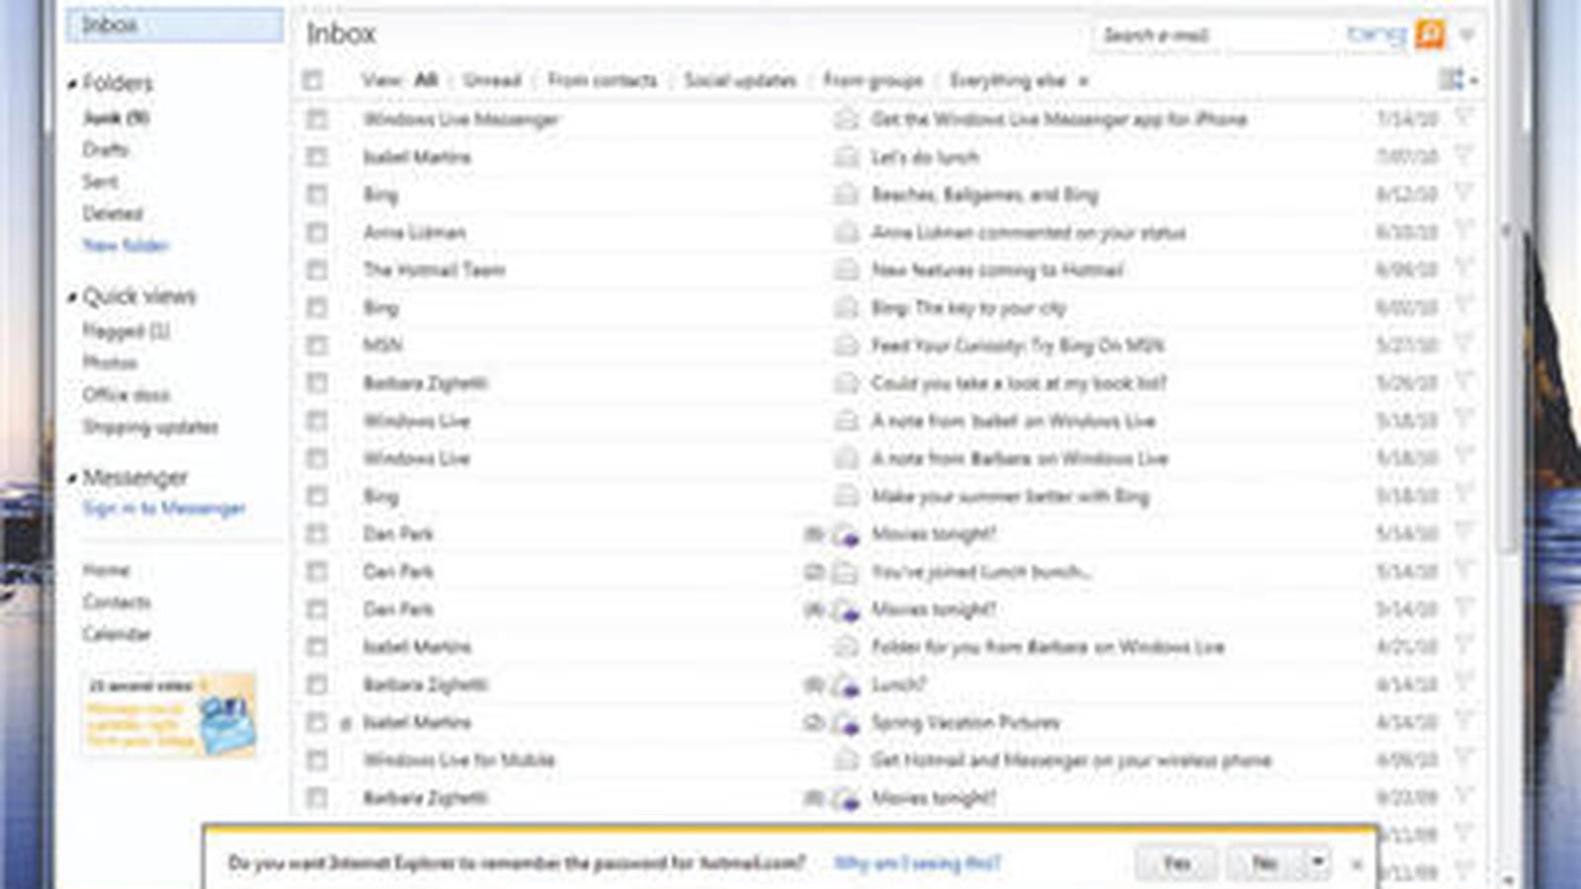
Task: Flag the "Make your summer better with Bing" email
Action: click(x=1463, y=496)
